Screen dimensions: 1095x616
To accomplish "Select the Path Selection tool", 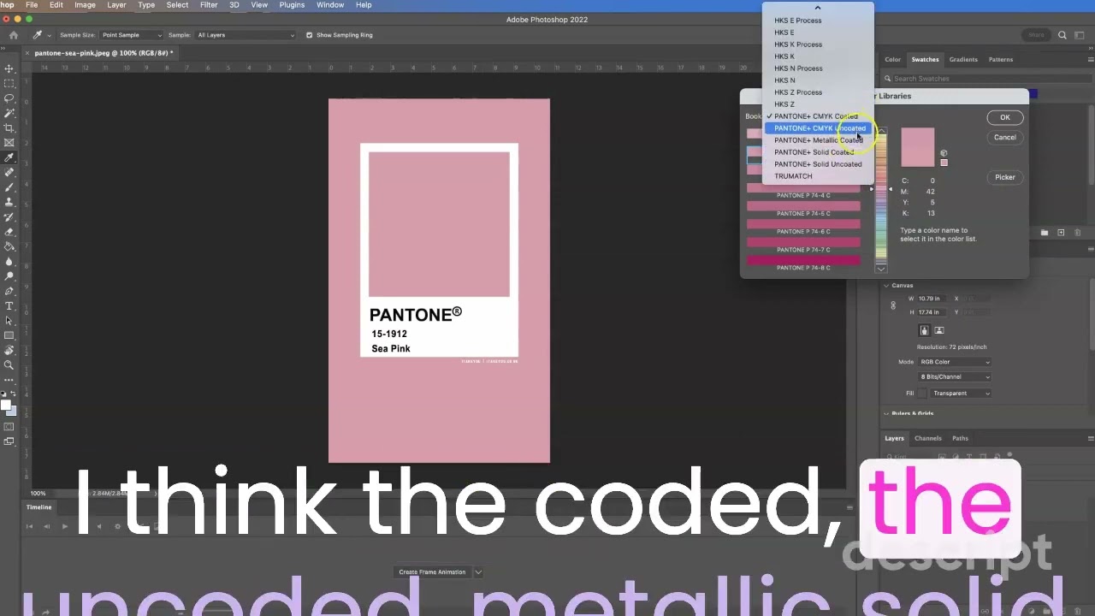I will 9,321.
